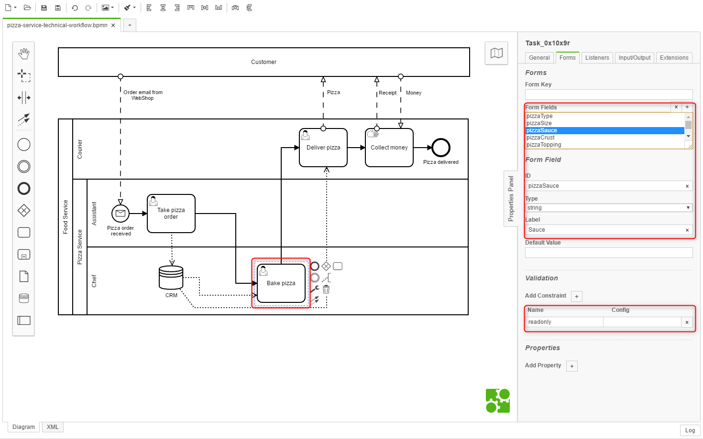The image size is (703, 439).
Task: Open the set color dropdown in toolbar
Action: click(130, 8)
